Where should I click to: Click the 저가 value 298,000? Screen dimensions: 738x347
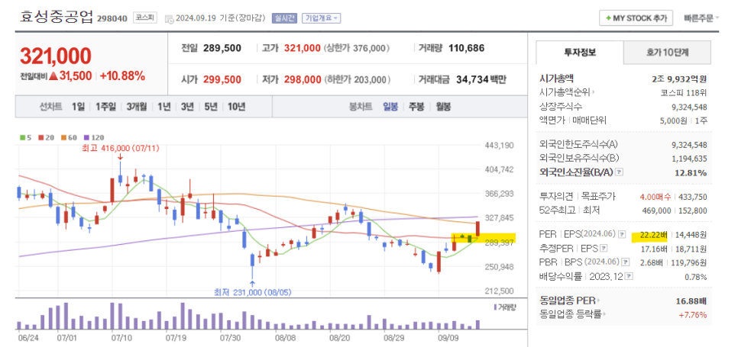point(303,80)
